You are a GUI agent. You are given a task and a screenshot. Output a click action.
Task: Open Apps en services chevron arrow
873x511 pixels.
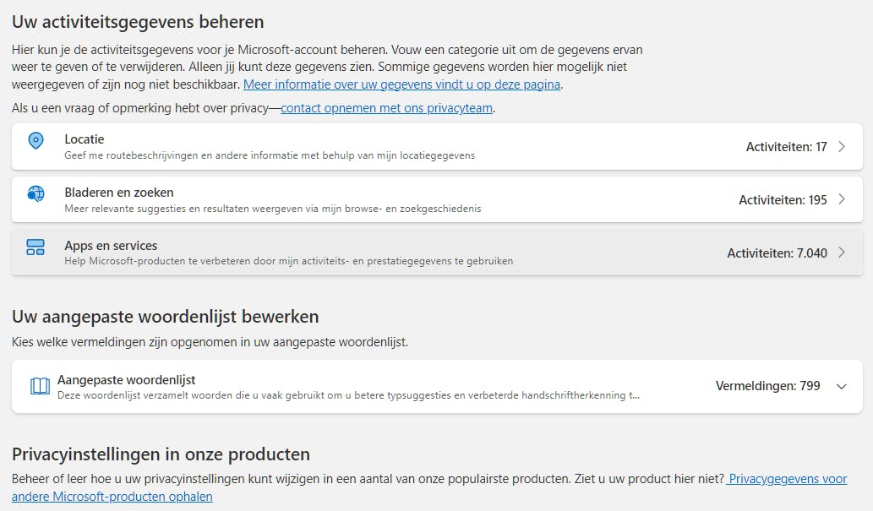pos(841,253)
